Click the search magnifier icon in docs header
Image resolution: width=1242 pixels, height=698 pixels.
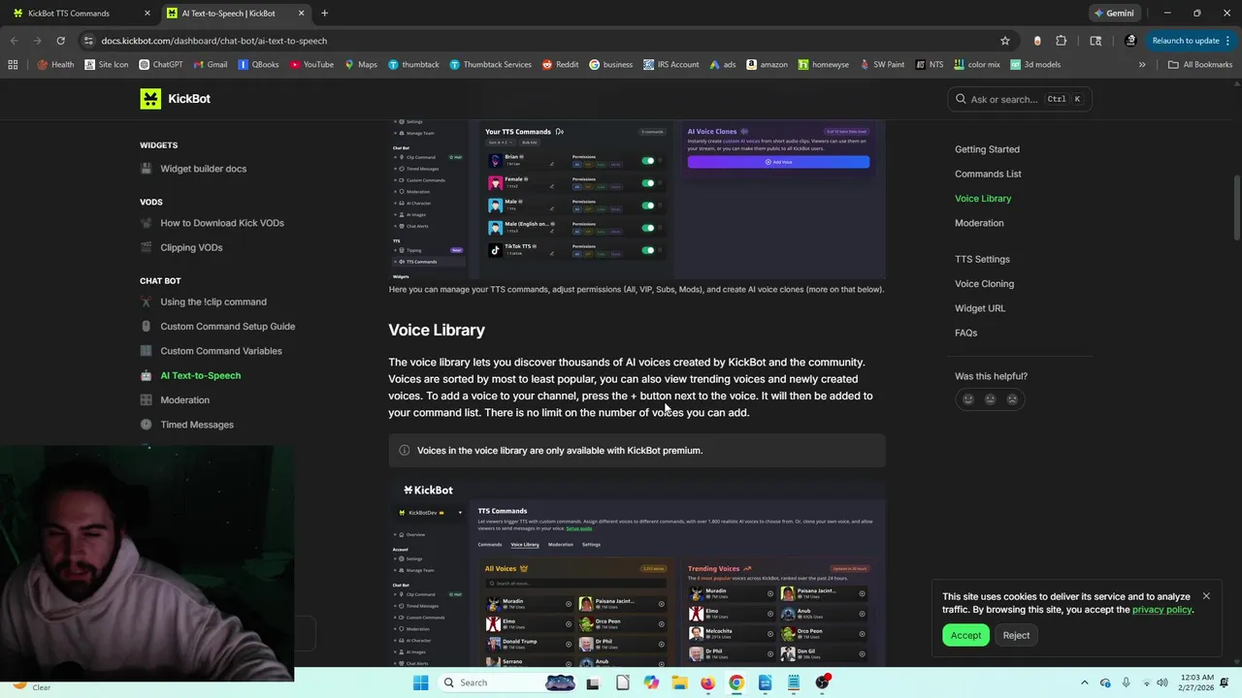961,99
